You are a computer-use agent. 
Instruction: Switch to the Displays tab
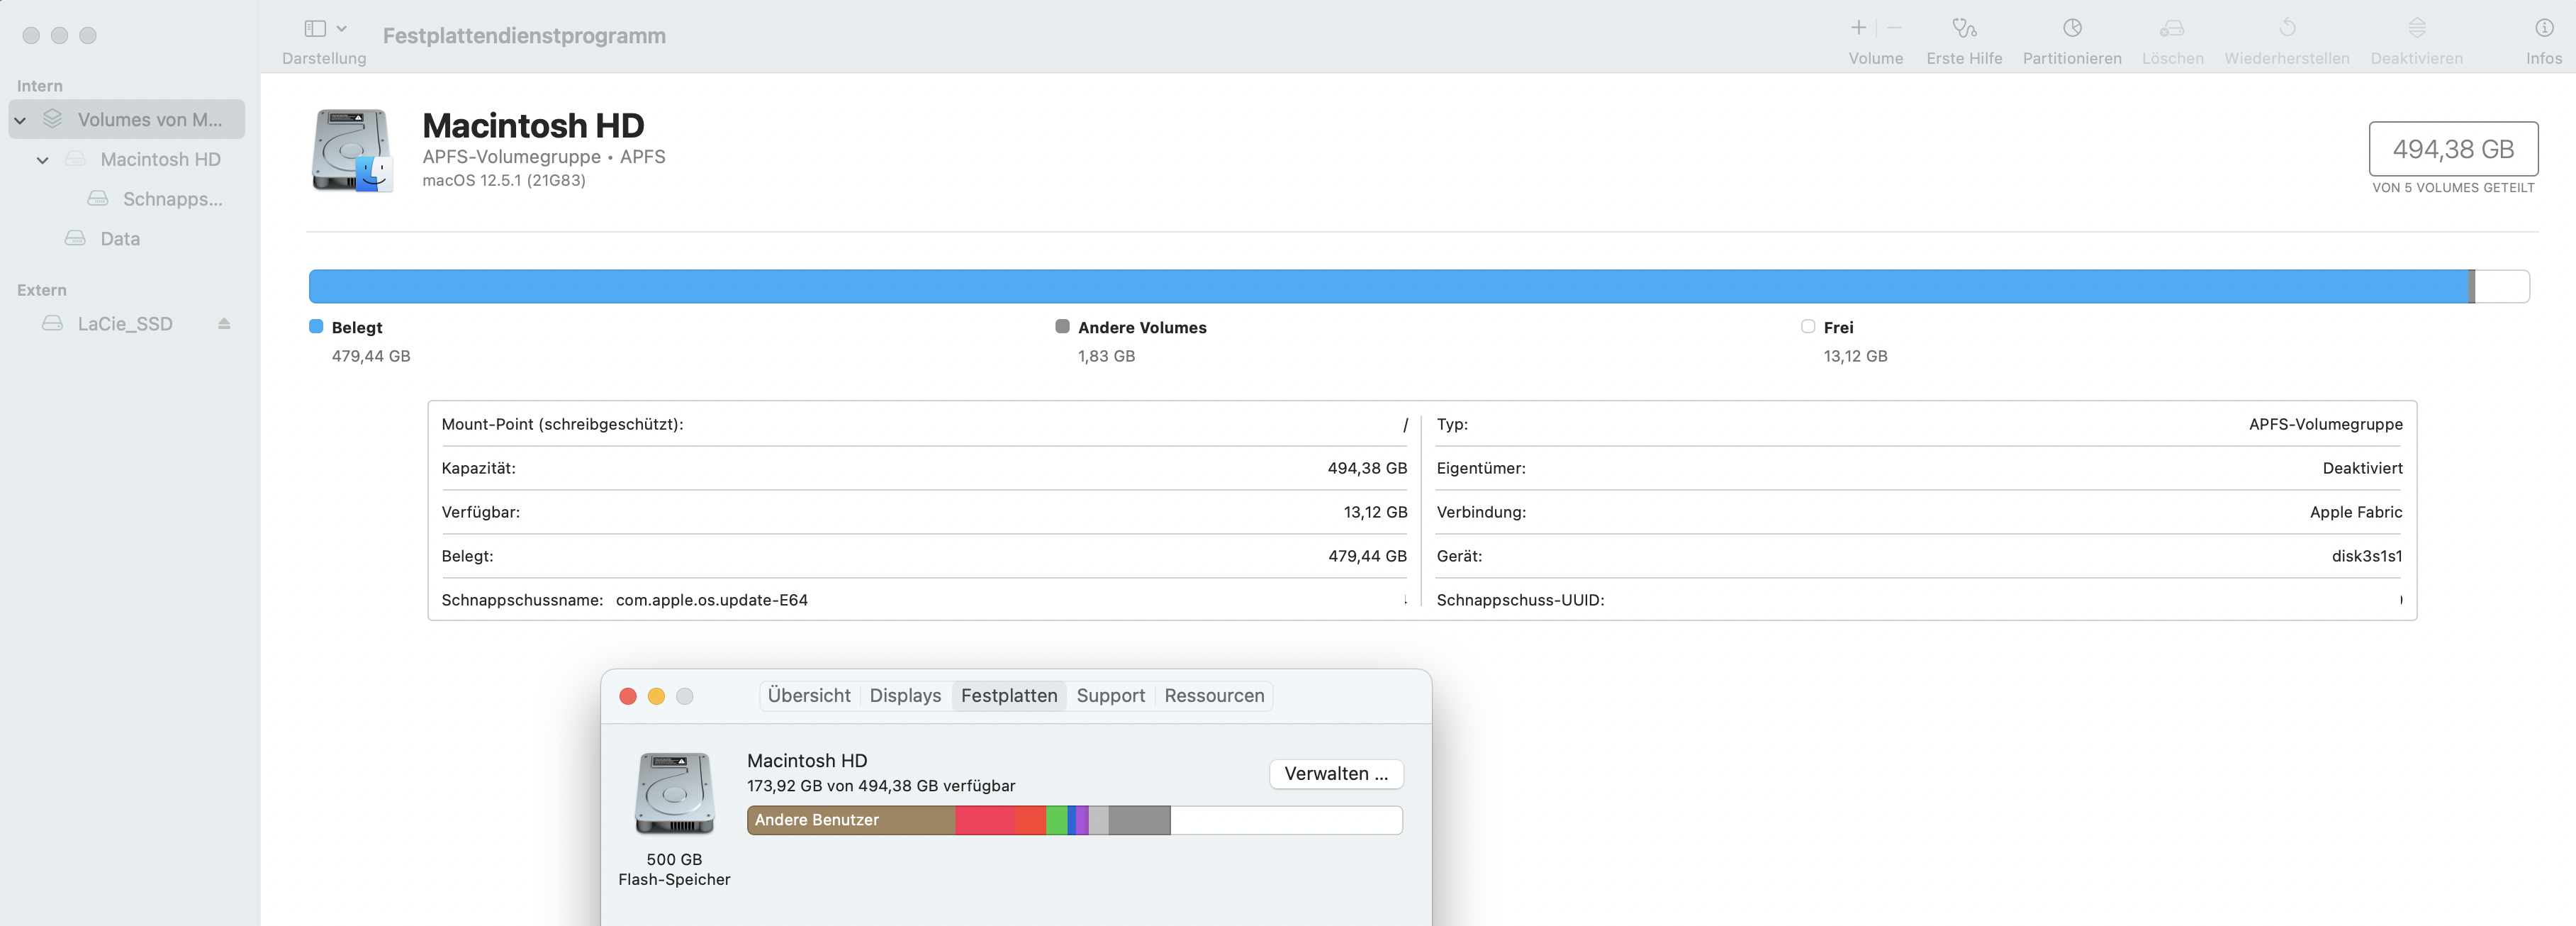[905, 696]
